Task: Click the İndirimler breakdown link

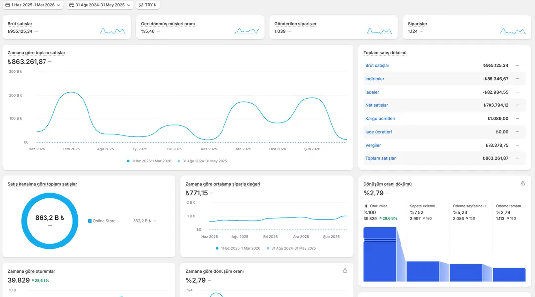Action: (375, 79)
